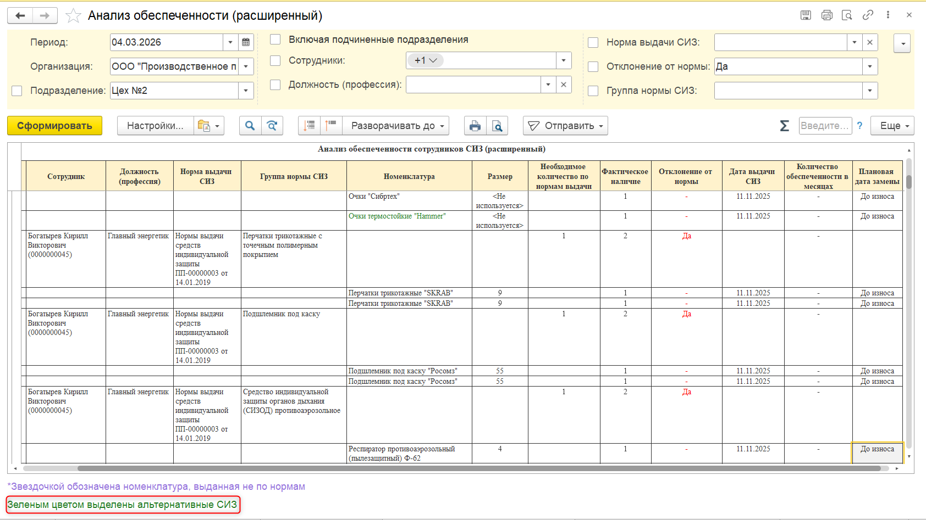The image size is (926, 520).
Task: Add report to favorites with star icon
Action: pos(73,16)
